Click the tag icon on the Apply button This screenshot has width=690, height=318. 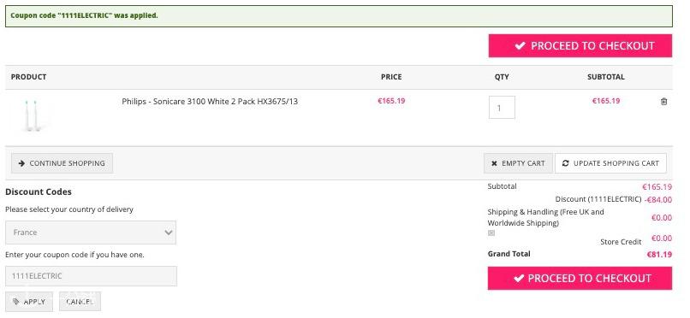pos(16,302)
